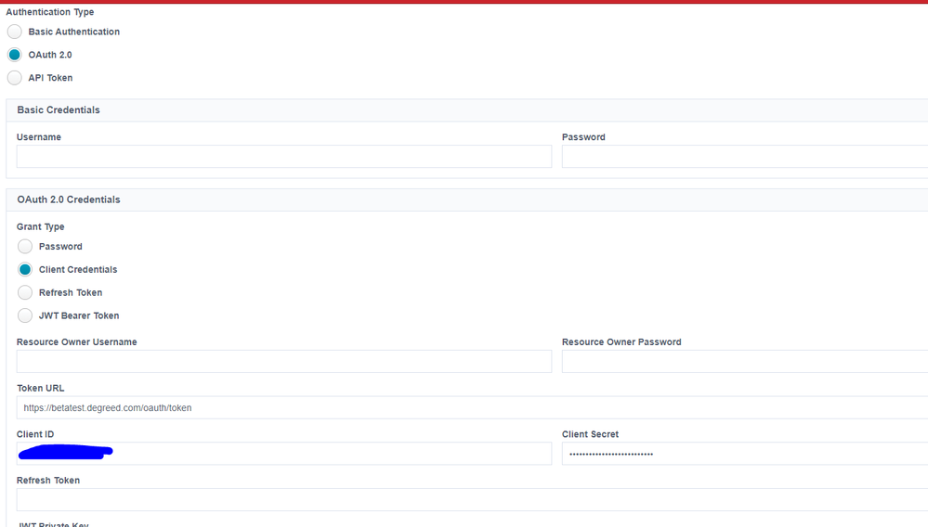The width and height of the screenshot is (928, 527).
Task: Click the Basic Credentials Username field
Action: [x=283, y=157]
